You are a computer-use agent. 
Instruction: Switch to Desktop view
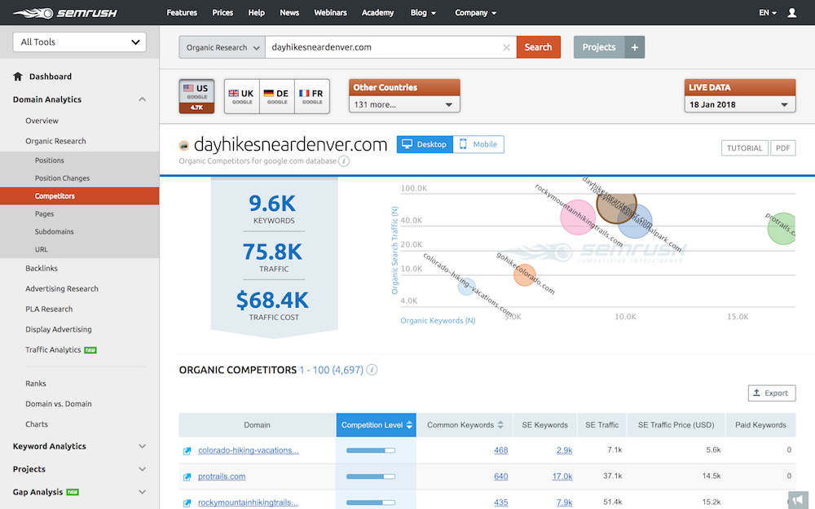click(x=425, y=144)
